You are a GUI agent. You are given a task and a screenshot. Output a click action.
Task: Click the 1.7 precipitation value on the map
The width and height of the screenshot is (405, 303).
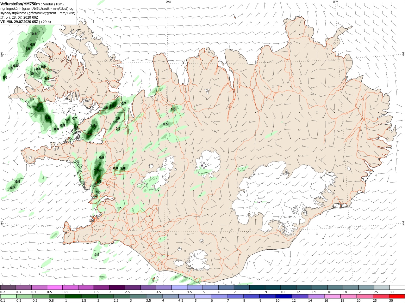tap(40, 108)
